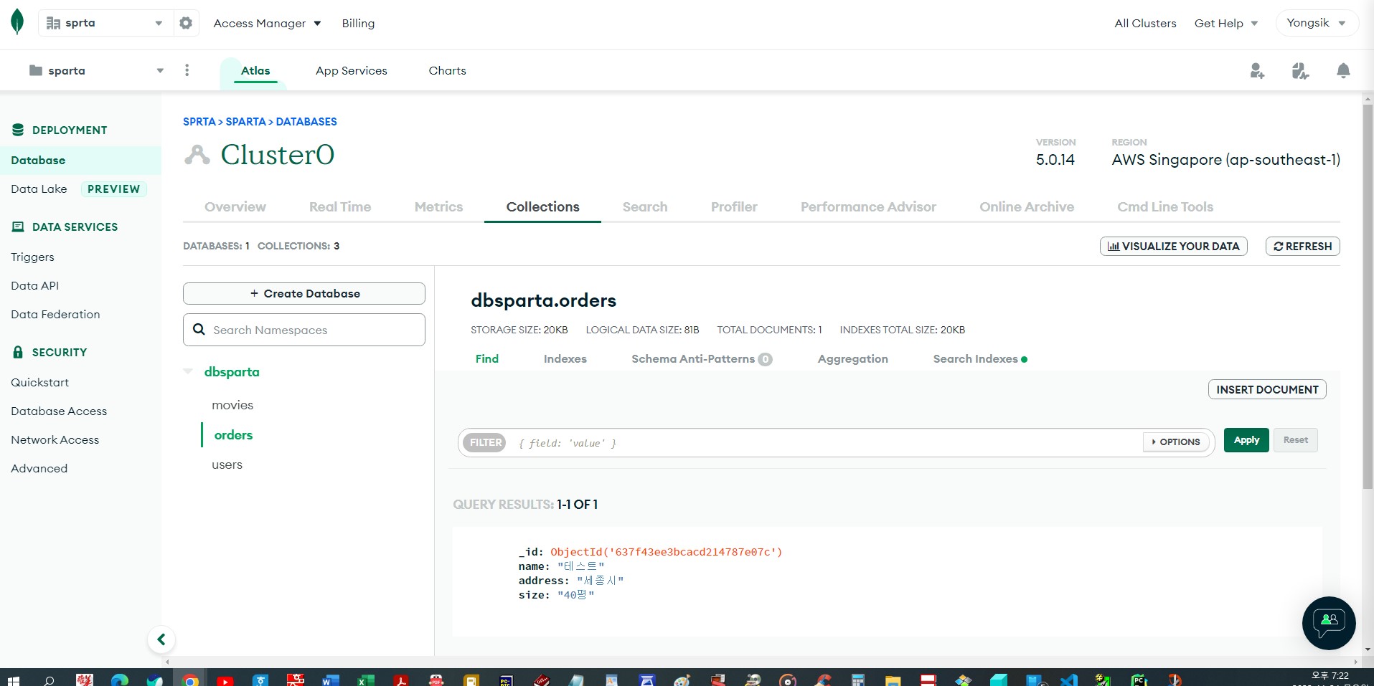Open the Online Archive tab
Viewport: 1374px width, 686px height.
tap(1027, 206)
